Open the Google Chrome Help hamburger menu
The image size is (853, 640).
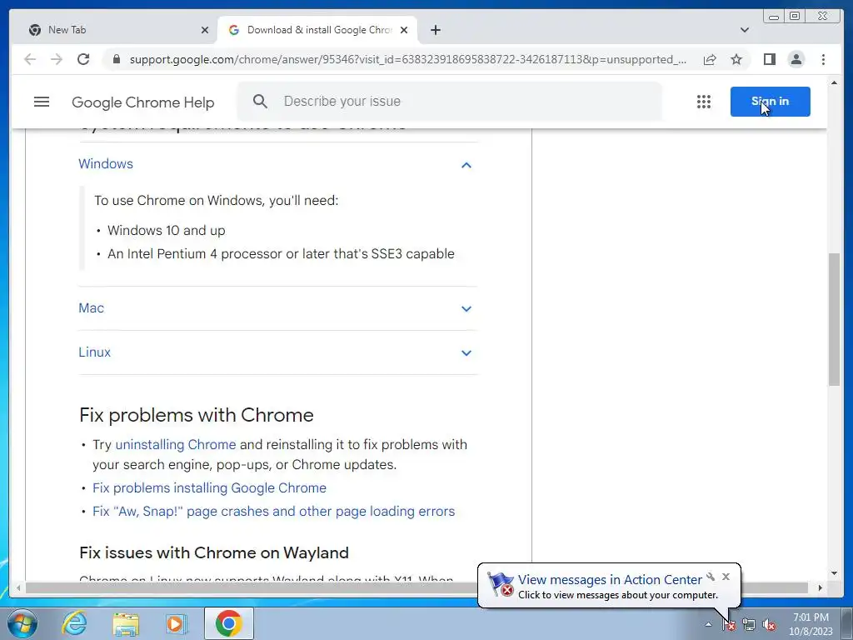[42, 102]
